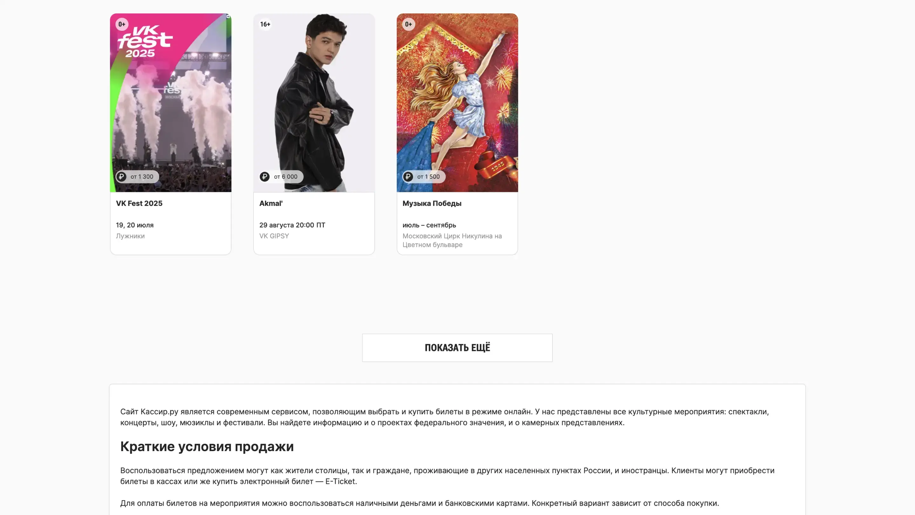This screenshot has width=915, height=515.
Task: Click the ruble icon on Akmal' card
Action: 265,177
